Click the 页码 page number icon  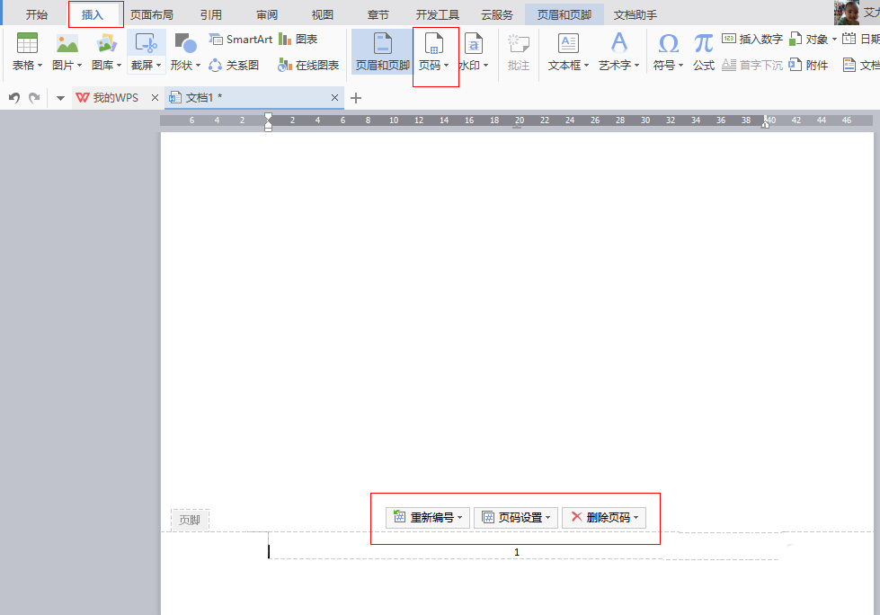point(434,43)
